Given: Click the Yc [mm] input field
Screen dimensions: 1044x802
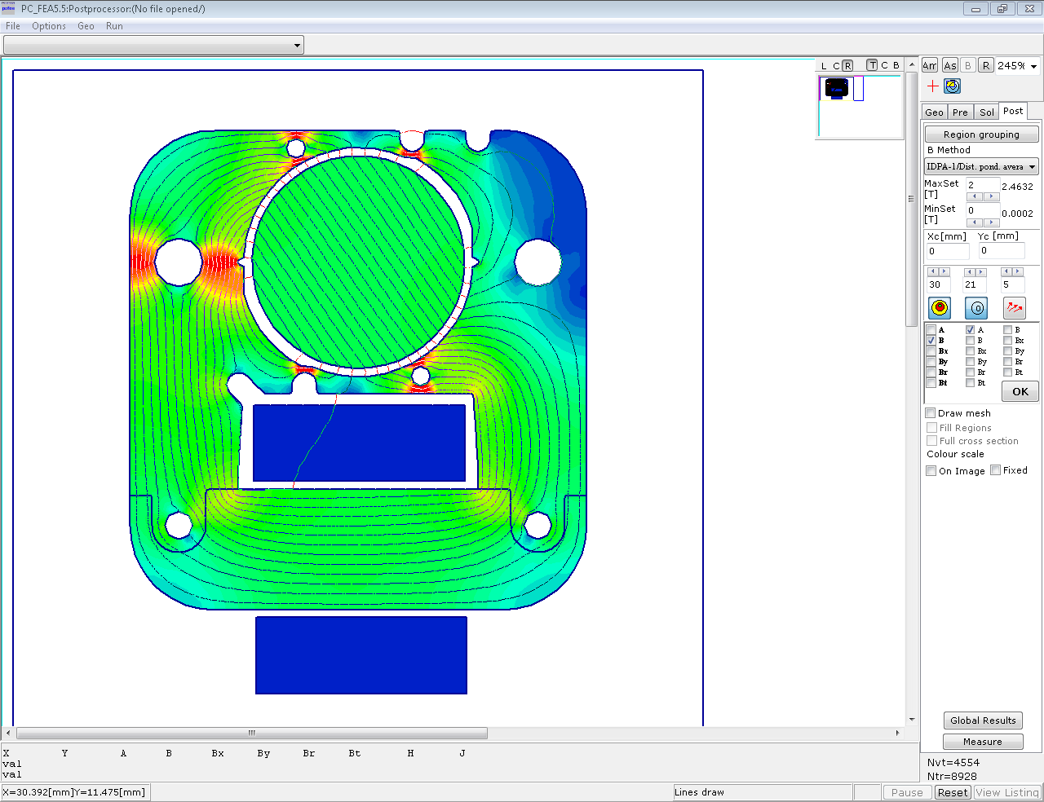Looking at the screenshot, I should 1001,251.
